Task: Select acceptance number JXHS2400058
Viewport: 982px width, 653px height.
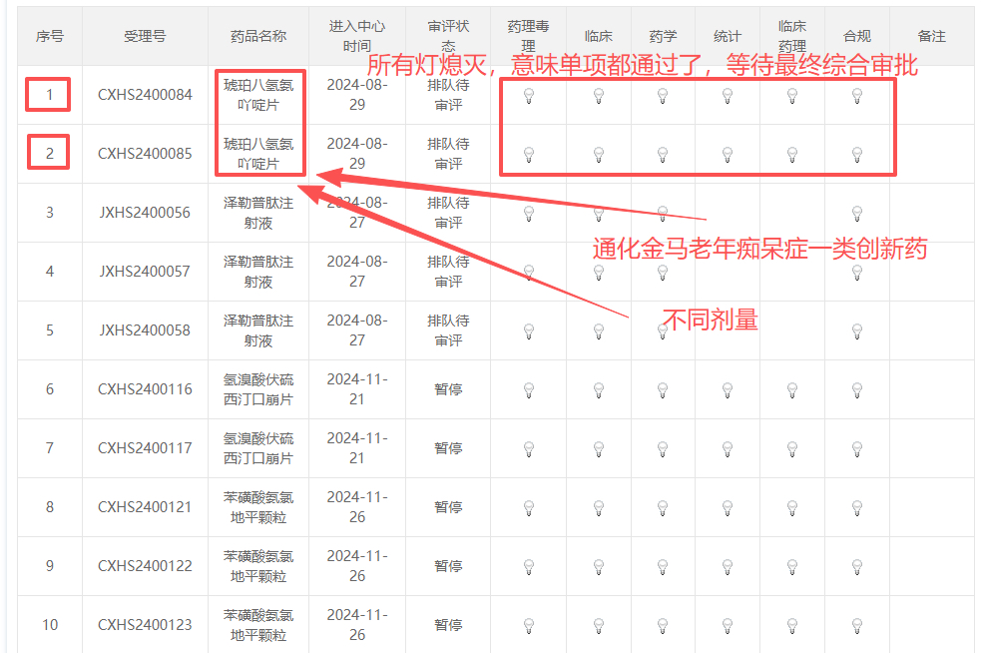Action: 145,330
